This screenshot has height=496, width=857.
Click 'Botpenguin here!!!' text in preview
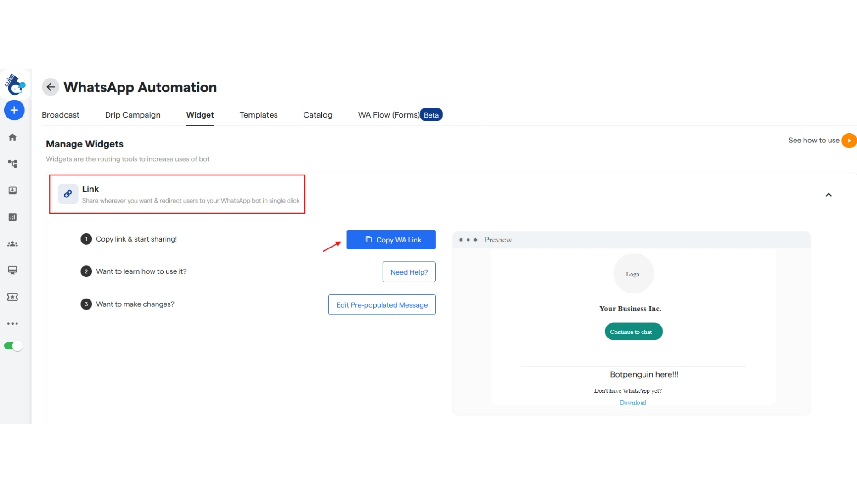tap(644, 374)
